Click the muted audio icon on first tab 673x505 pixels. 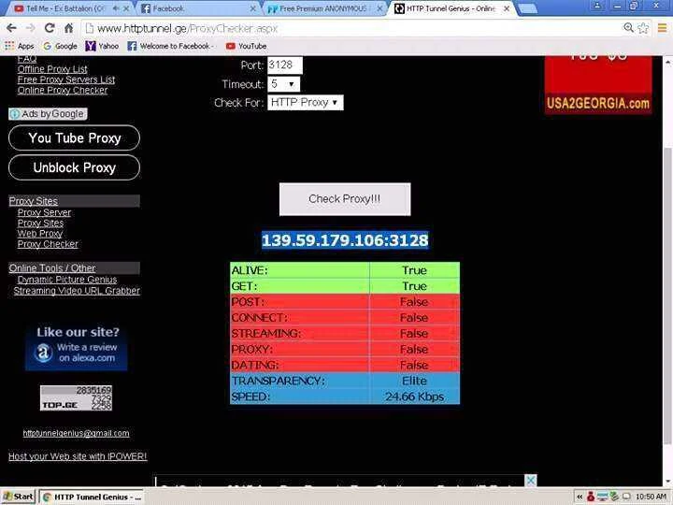(116, 8)
